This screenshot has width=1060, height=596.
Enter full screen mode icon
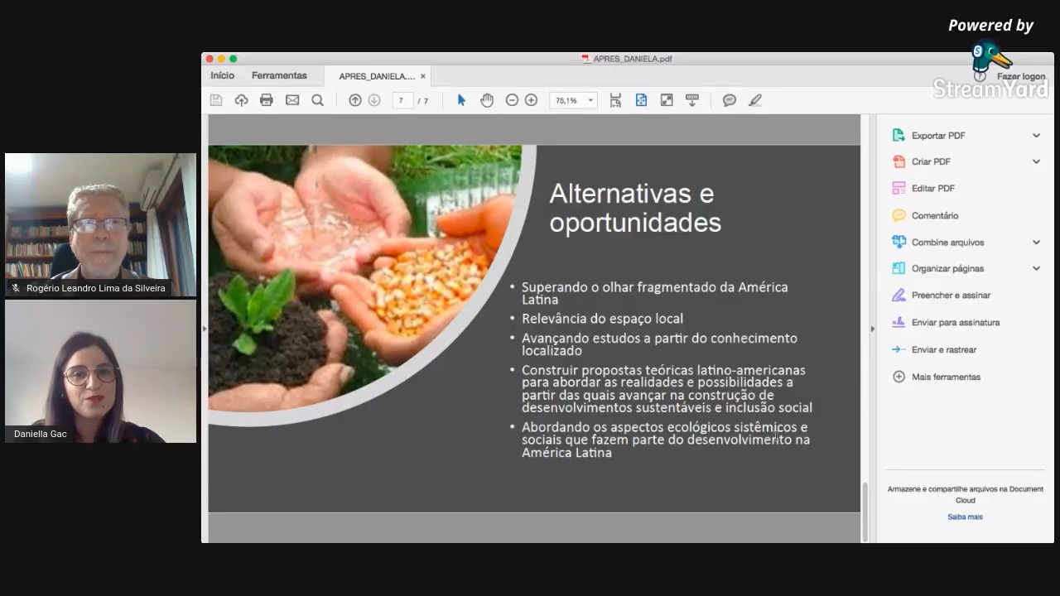click(667, 100)
